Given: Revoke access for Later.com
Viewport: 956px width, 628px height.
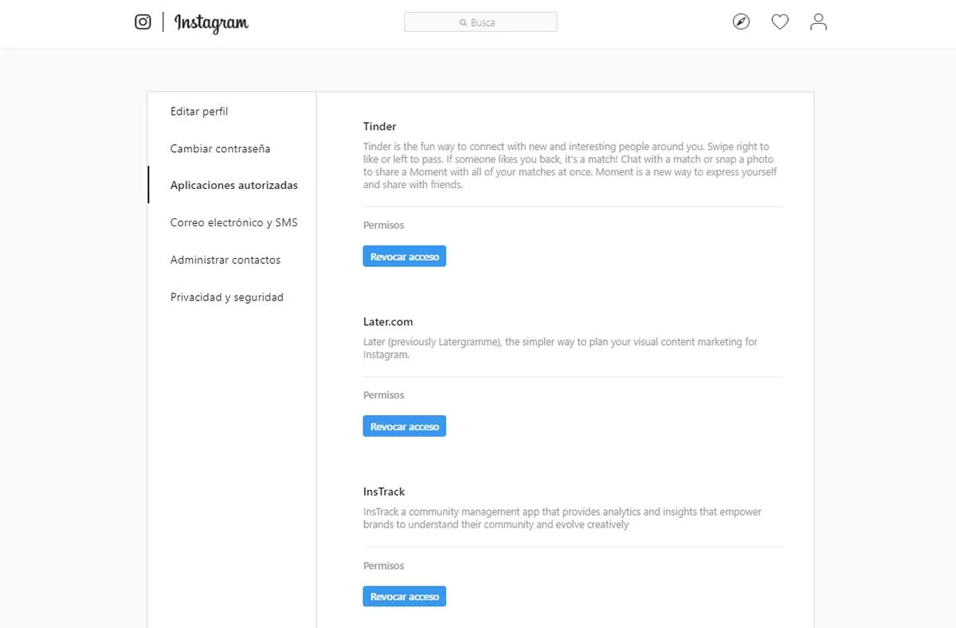Looking at the screenshot, I should click(404, 426).
